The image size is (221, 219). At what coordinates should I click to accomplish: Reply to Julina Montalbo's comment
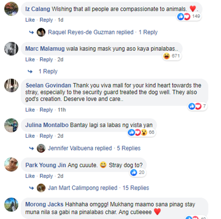click(x=46, y=136)
